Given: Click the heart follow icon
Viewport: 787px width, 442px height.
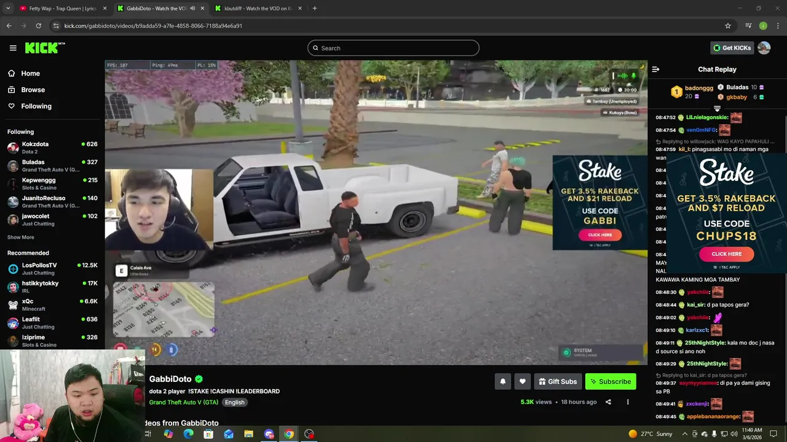Looking at the screenshot, I should 523,381.
